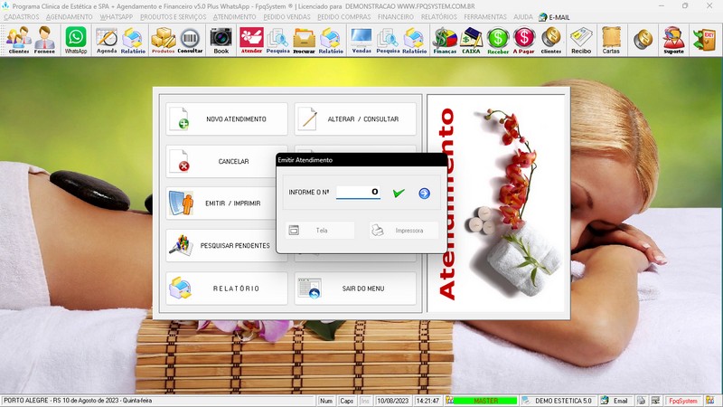Open the Book camera icon
723x407 pixels.
(221, 40)
